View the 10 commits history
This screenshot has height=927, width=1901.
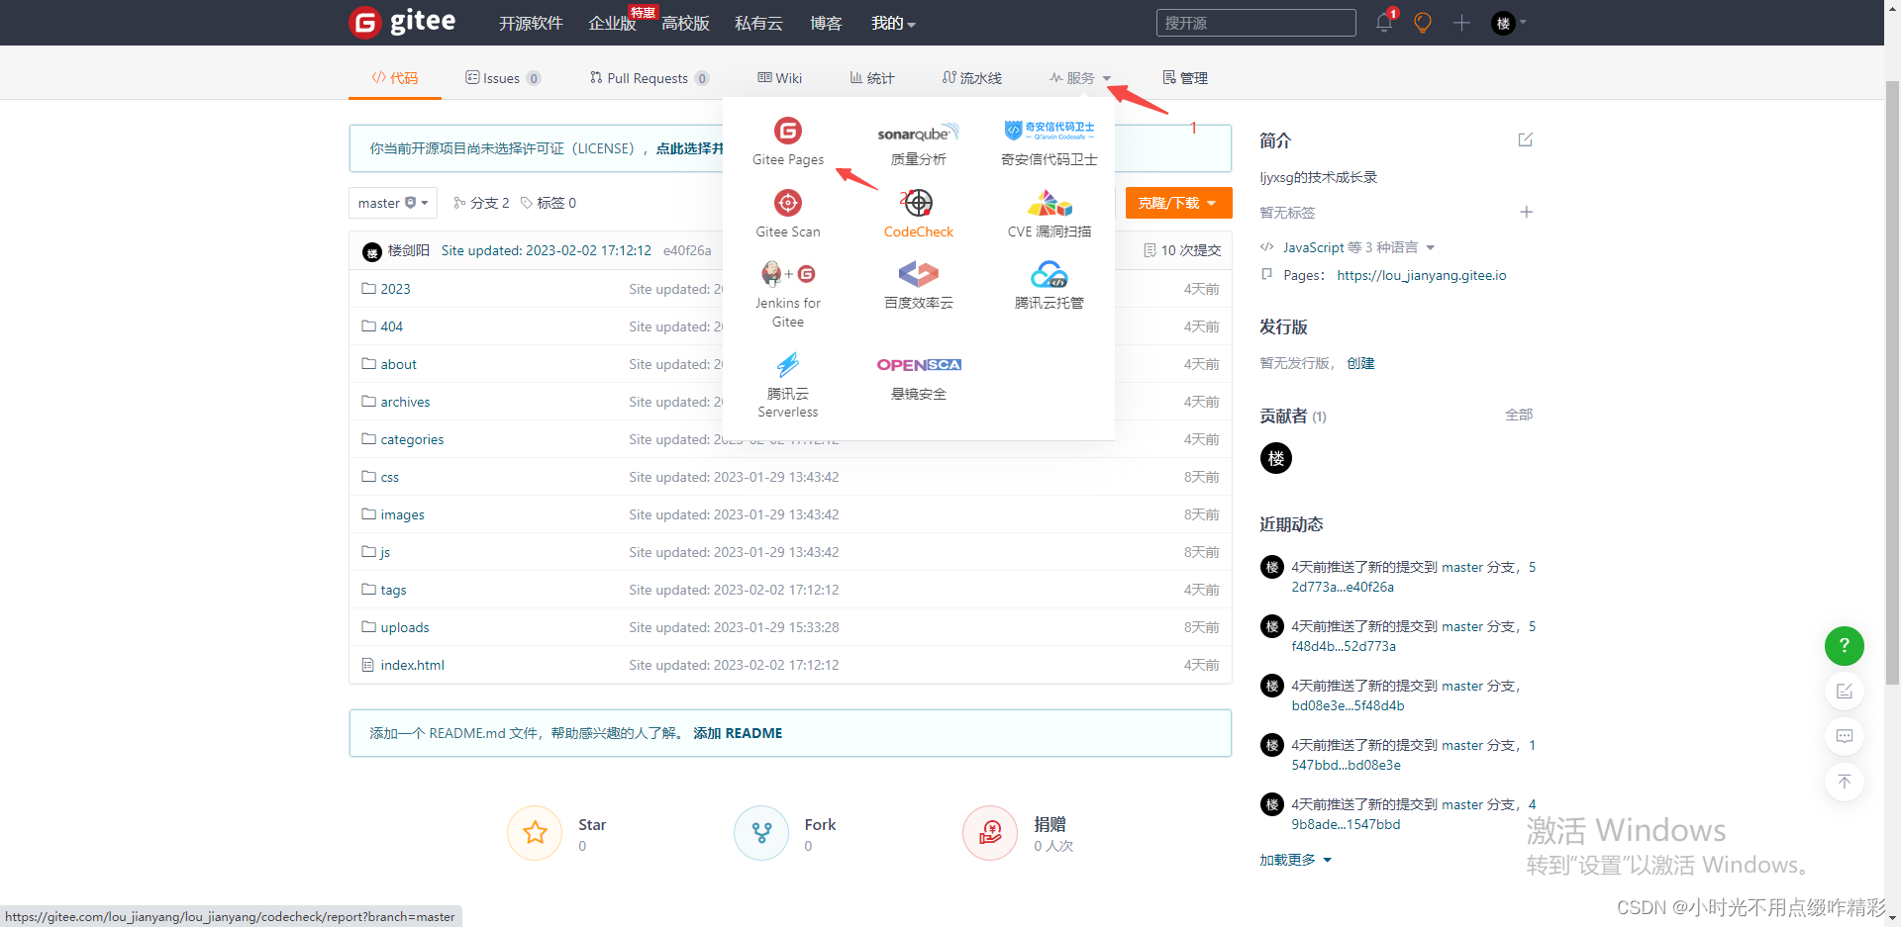(1182, 250)
